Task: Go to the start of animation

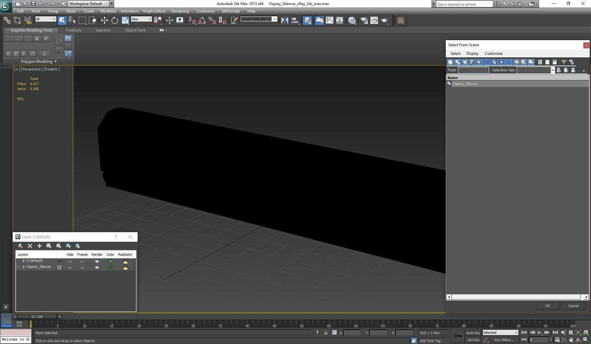Action: pos(524,333)
